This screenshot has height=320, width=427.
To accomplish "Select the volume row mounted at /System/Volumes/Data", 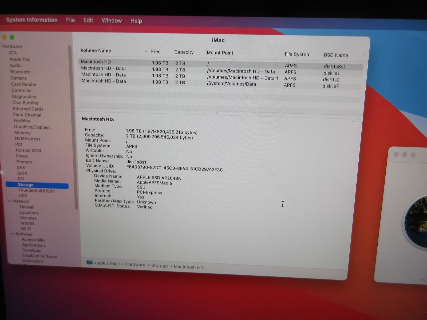I will tap(220, 83).
